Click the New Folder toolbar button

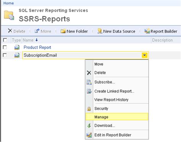[x=74, y=31]
